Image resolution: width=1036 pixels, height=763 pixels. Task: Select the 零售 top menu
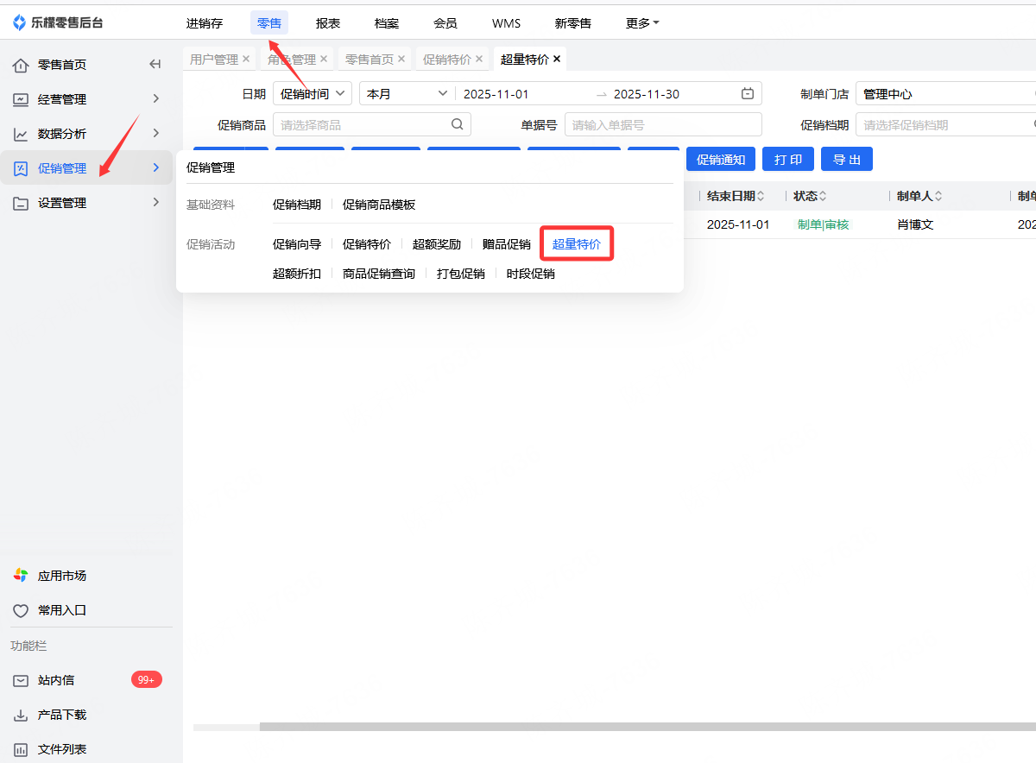pos(269,23)
